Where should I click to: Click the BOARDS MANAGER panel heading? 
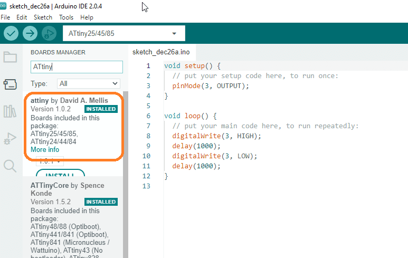coord(58,52)
